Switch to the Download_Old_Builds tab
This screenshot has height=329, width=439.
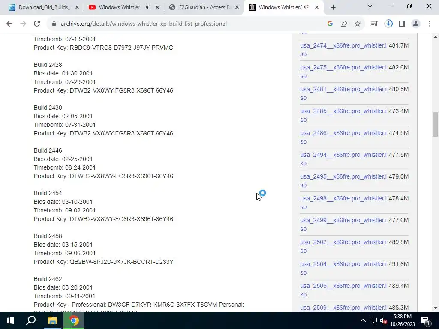44,7
